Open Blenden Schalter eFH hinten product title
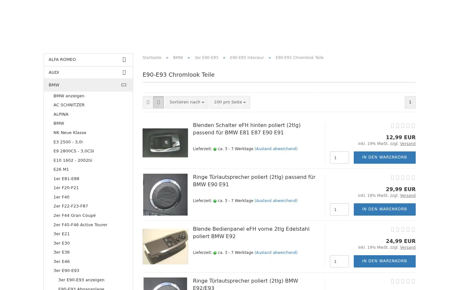Screen dimensions: 464x290 click(247, 129)
